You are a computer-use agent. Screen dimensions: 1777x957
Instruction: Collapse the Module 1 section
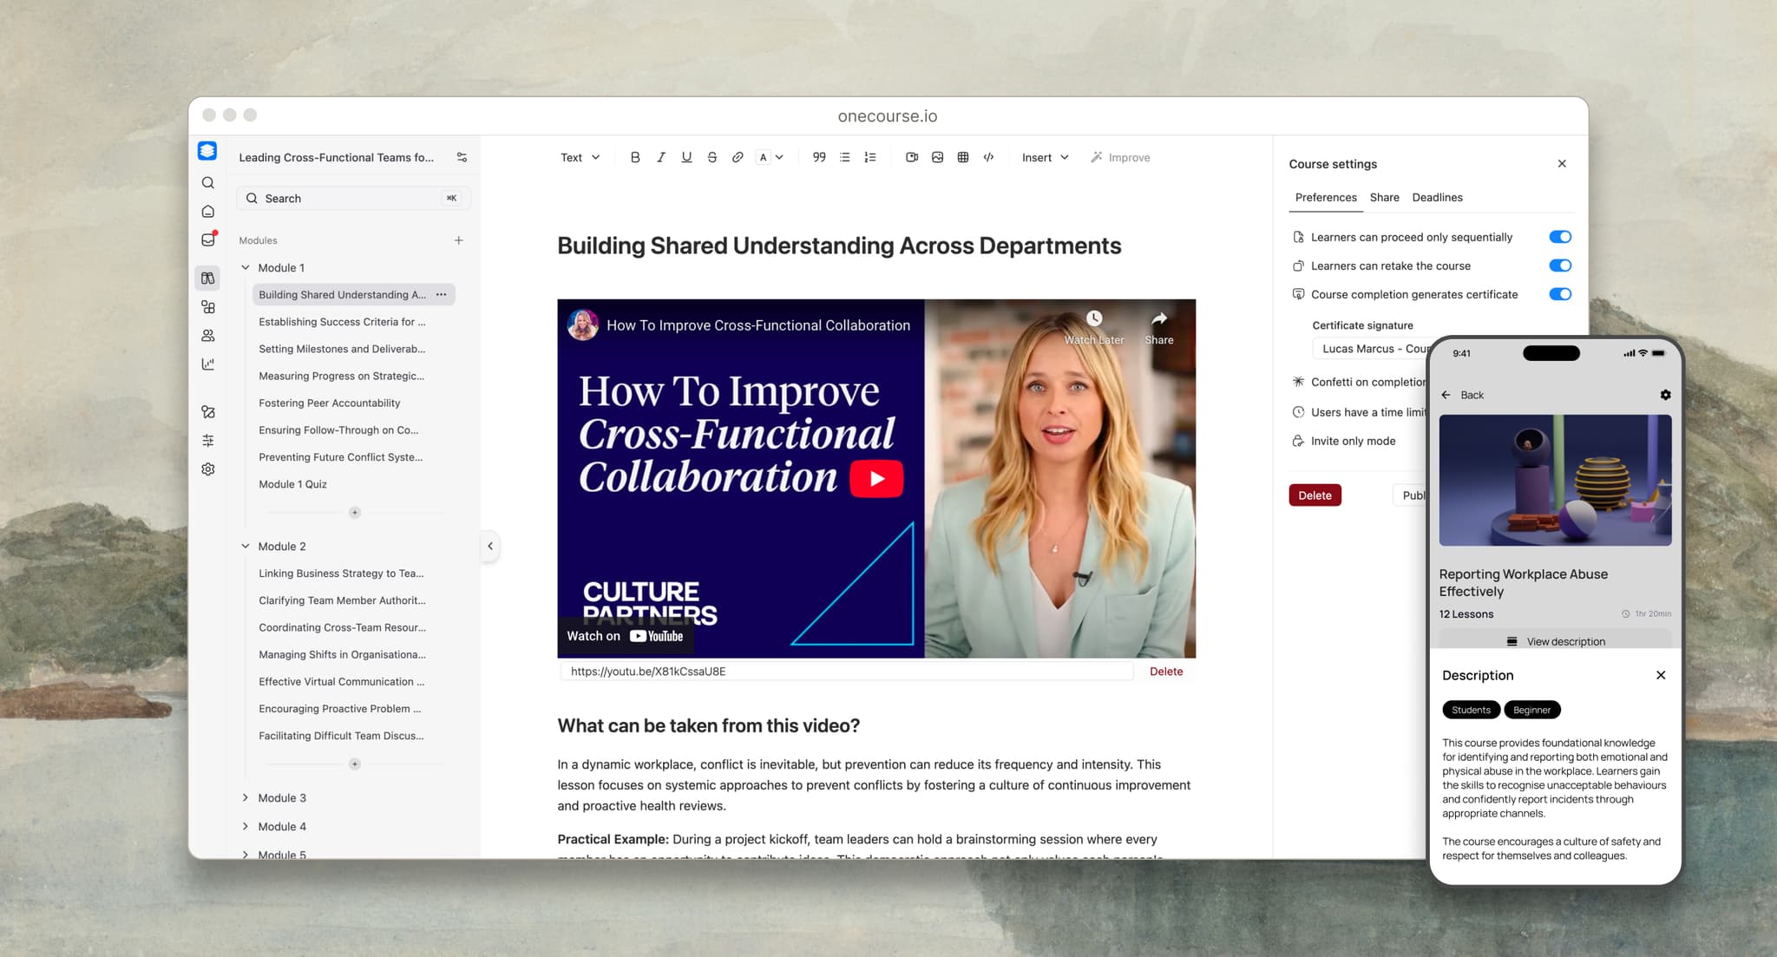[x=246, y=267]
